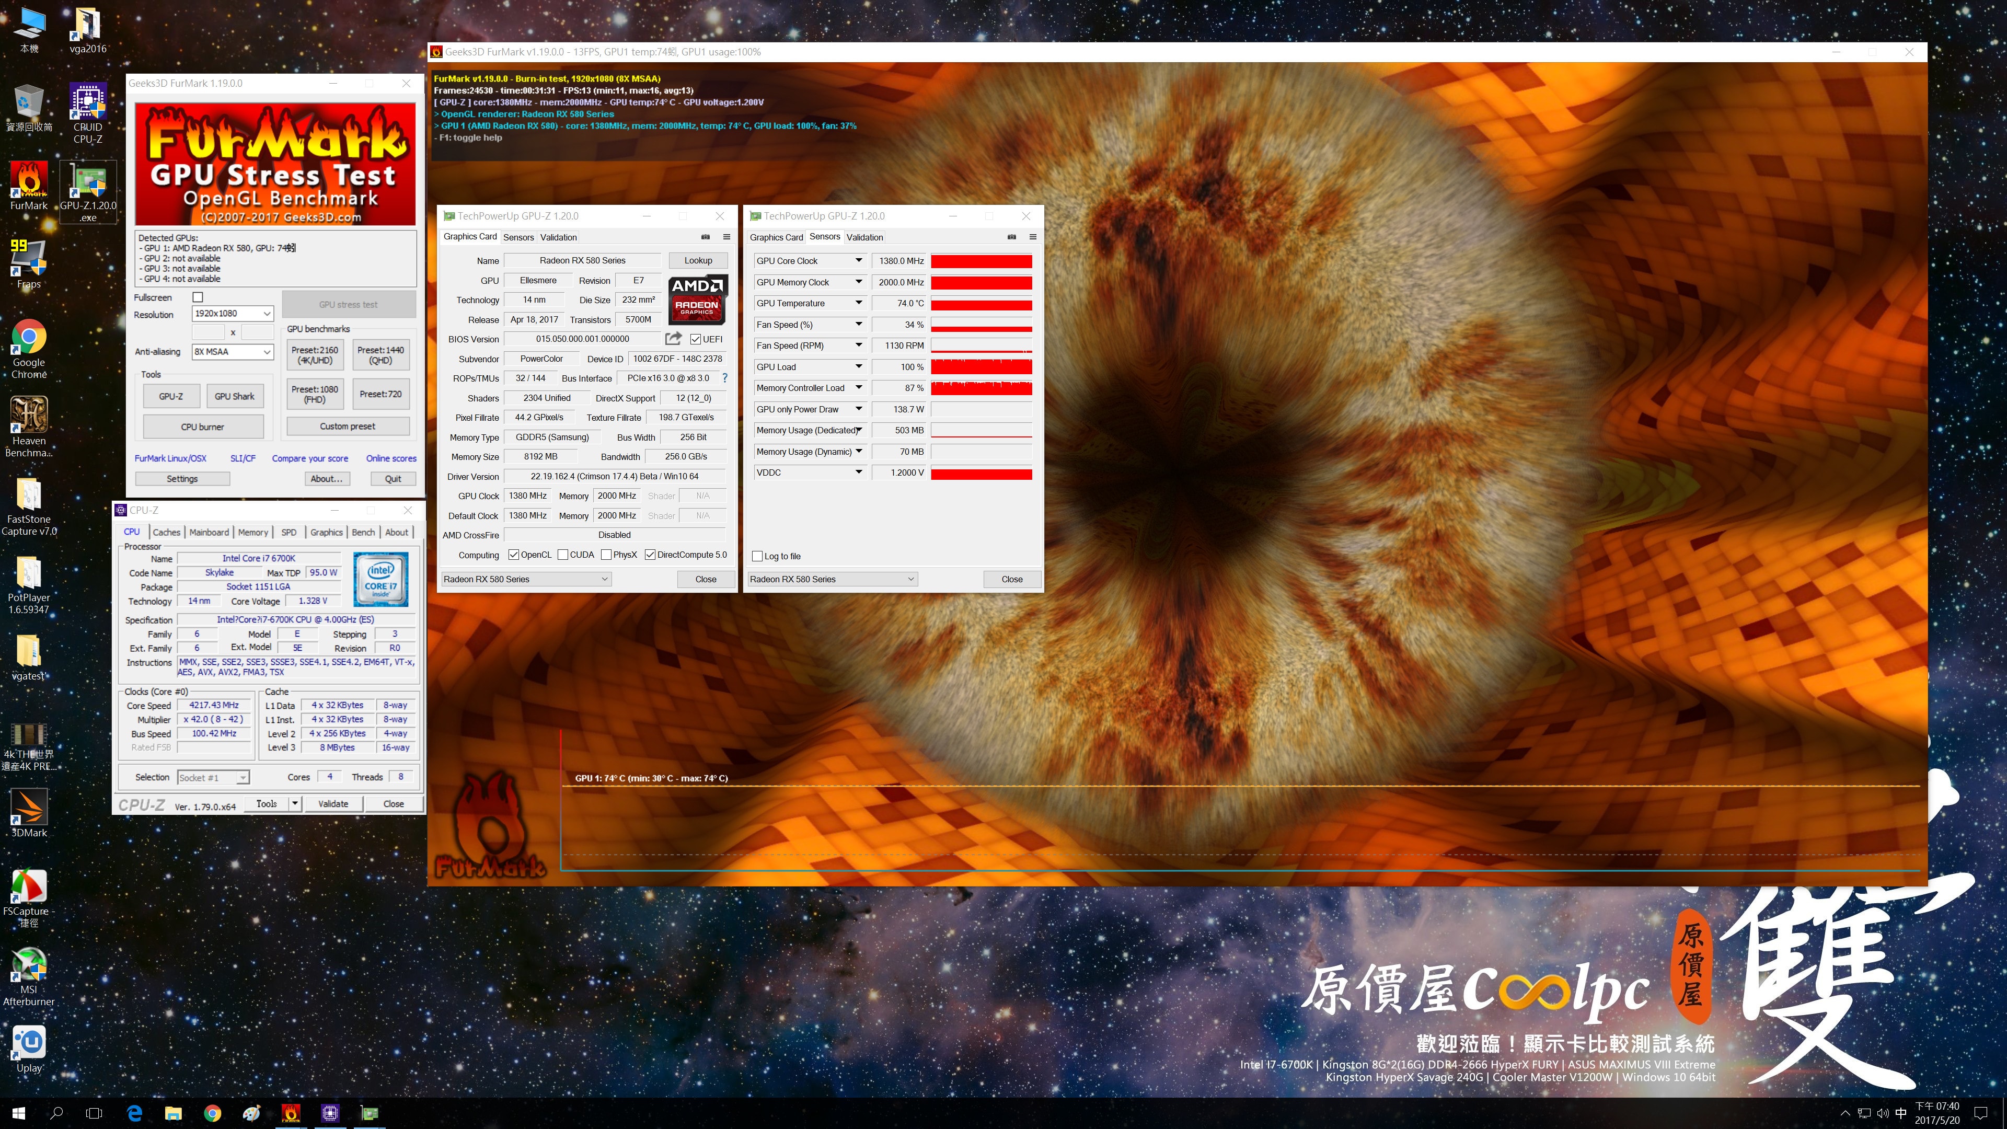The height and width of the screenshot is (1129, 2007).
Task: Open CPUID CPU-Z desktop shortcut
Action: tap(87, 113)
